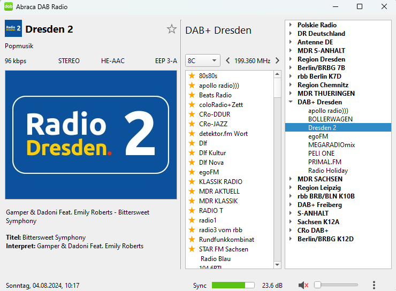Screen dimensions: 396x291
Task: Open the 8C channel dropdown
Action: [x=202, y=60]
